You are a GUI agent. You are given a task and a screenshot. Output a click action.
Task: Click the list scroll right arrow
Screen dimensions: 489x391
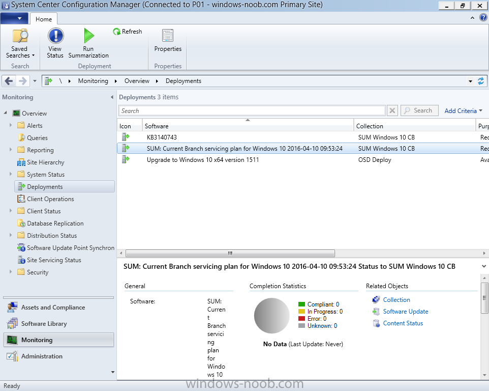(484, 253)
